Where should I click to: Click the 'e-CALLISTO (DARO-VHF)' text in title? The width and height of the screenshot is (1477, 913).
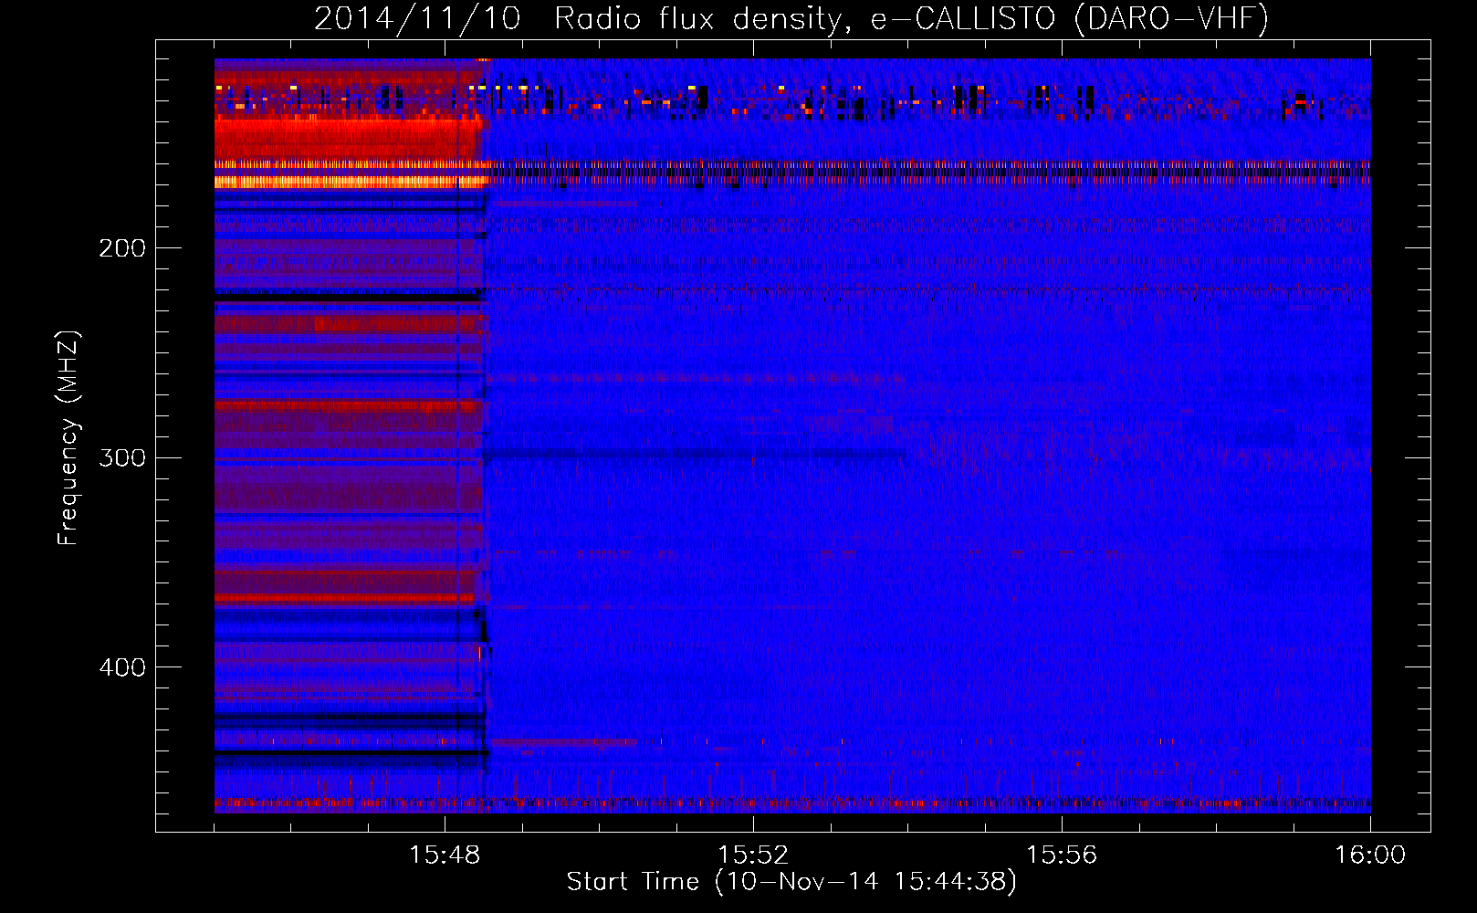tap(1069, 19)
